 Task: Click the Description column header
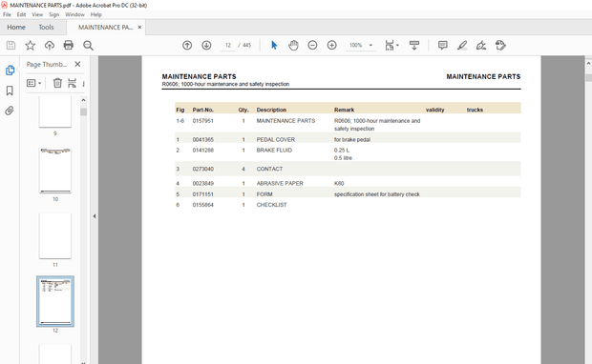(x=271, y=110)
